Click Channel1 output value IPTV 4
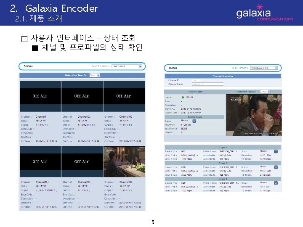 [x=42, y=125]
